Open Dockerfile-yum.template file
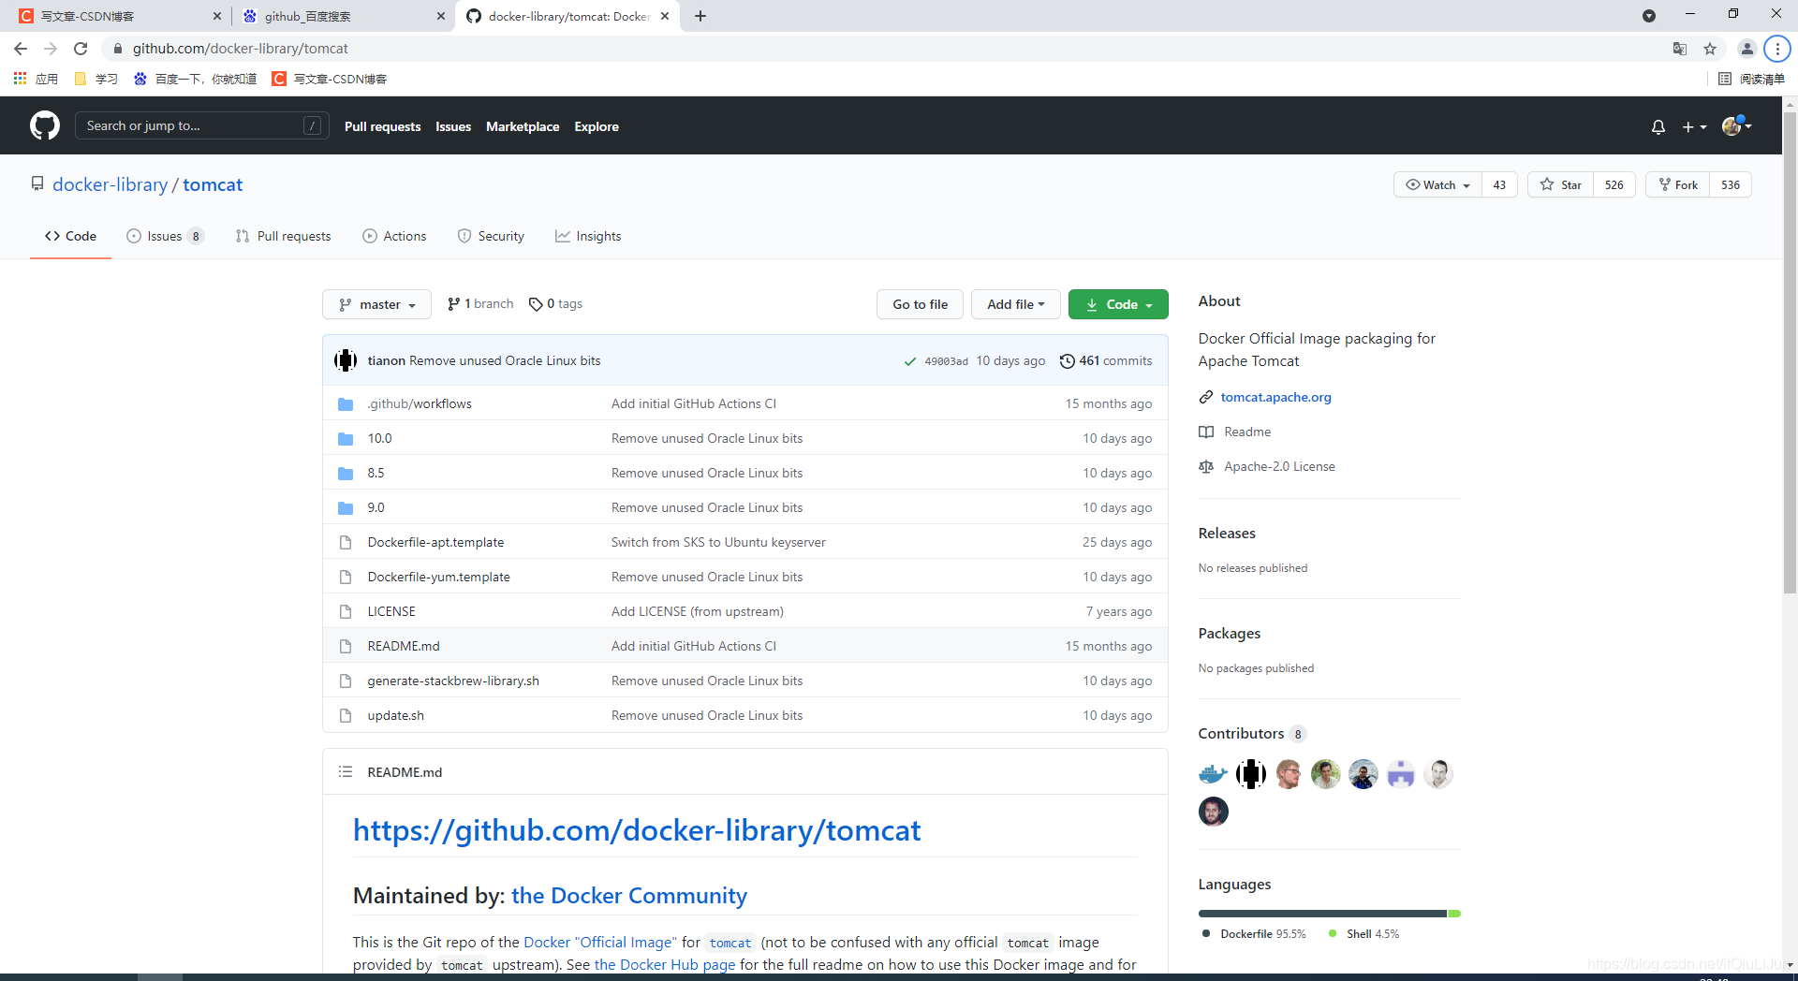The image size is (1798, 981). 438,577
